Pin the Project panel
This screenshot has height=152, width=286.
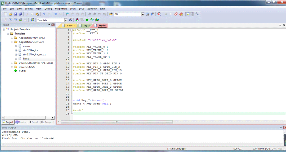(x=49, y=25)
